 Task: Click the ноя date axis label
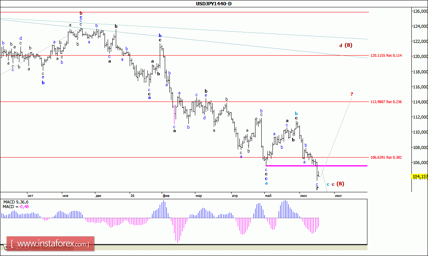coord(65,196)
